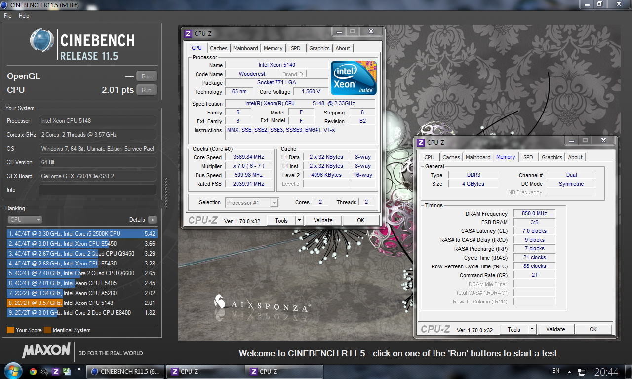Switch to Mainboard tab in the Memory tab window
The image size is (632, 379).
[x=478, y=157]
